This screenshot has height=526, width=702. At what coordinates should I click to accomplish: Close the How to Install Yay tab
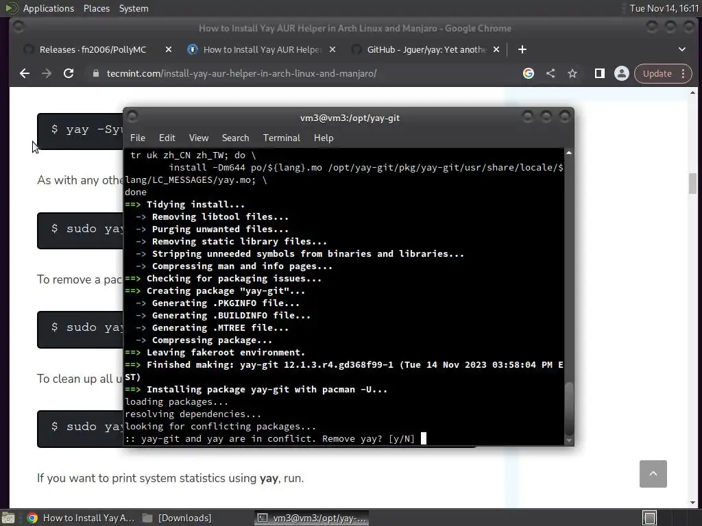(x=332, y=49)
